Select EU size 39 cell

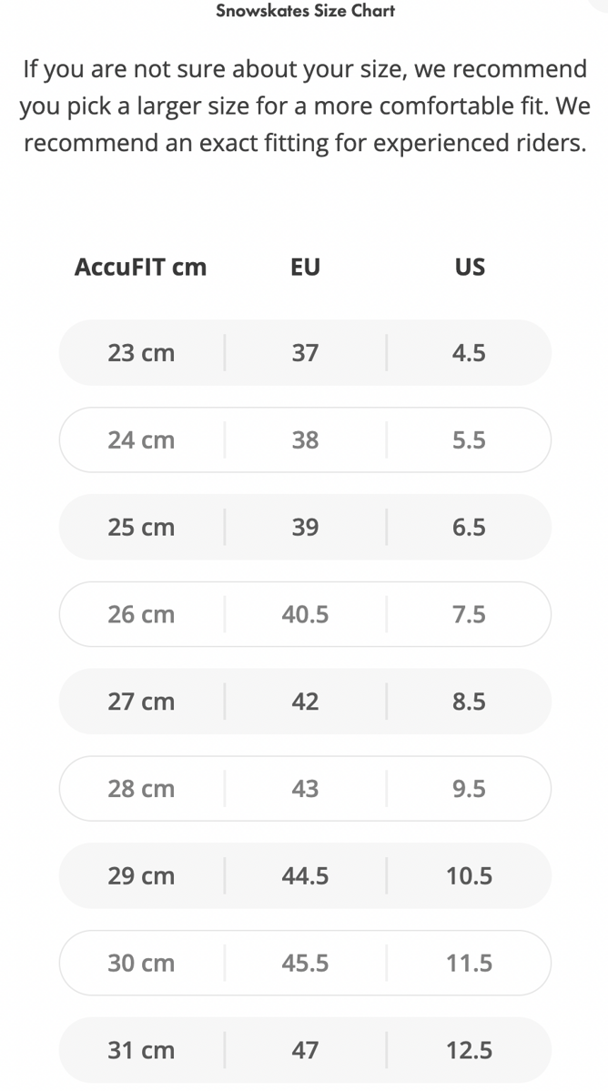(x=305, y=528)
